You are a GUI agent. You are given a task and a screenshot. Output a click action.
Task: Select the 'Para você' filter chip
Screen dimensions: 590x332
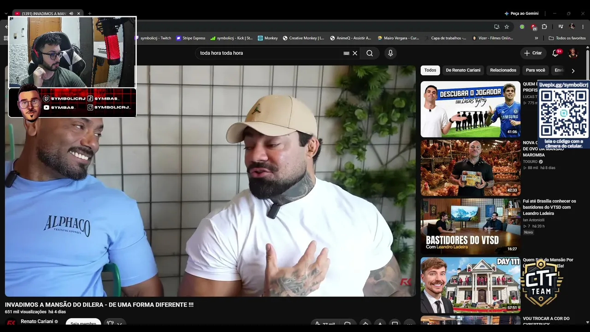(x=536, y=71)
